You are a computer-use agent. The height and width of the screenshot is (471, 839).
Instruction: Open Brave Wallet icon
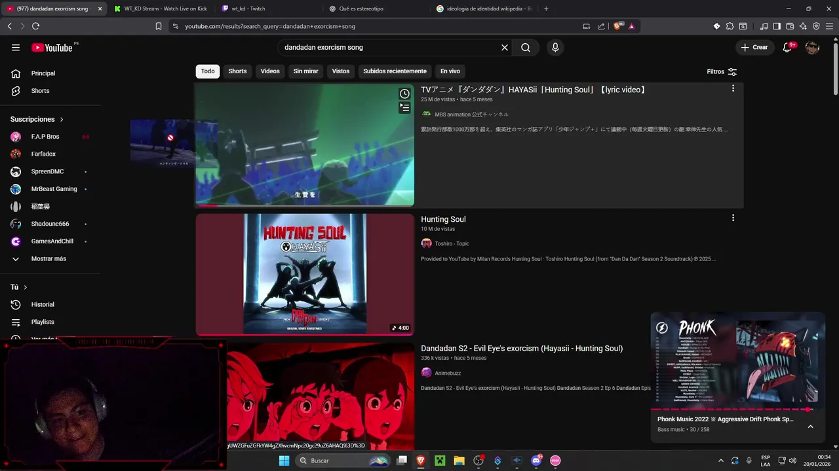point(790,26)
